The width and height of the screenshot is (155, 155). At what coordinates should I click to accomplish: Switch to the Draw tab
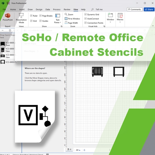pyautogui.click(x=30, y=10)
